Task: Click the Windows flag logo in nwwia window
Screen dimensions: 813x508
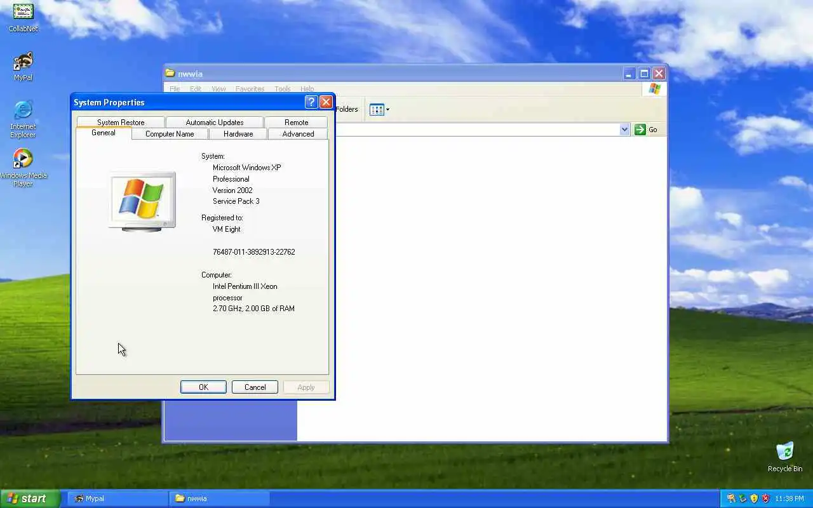Action: point(654,89)
